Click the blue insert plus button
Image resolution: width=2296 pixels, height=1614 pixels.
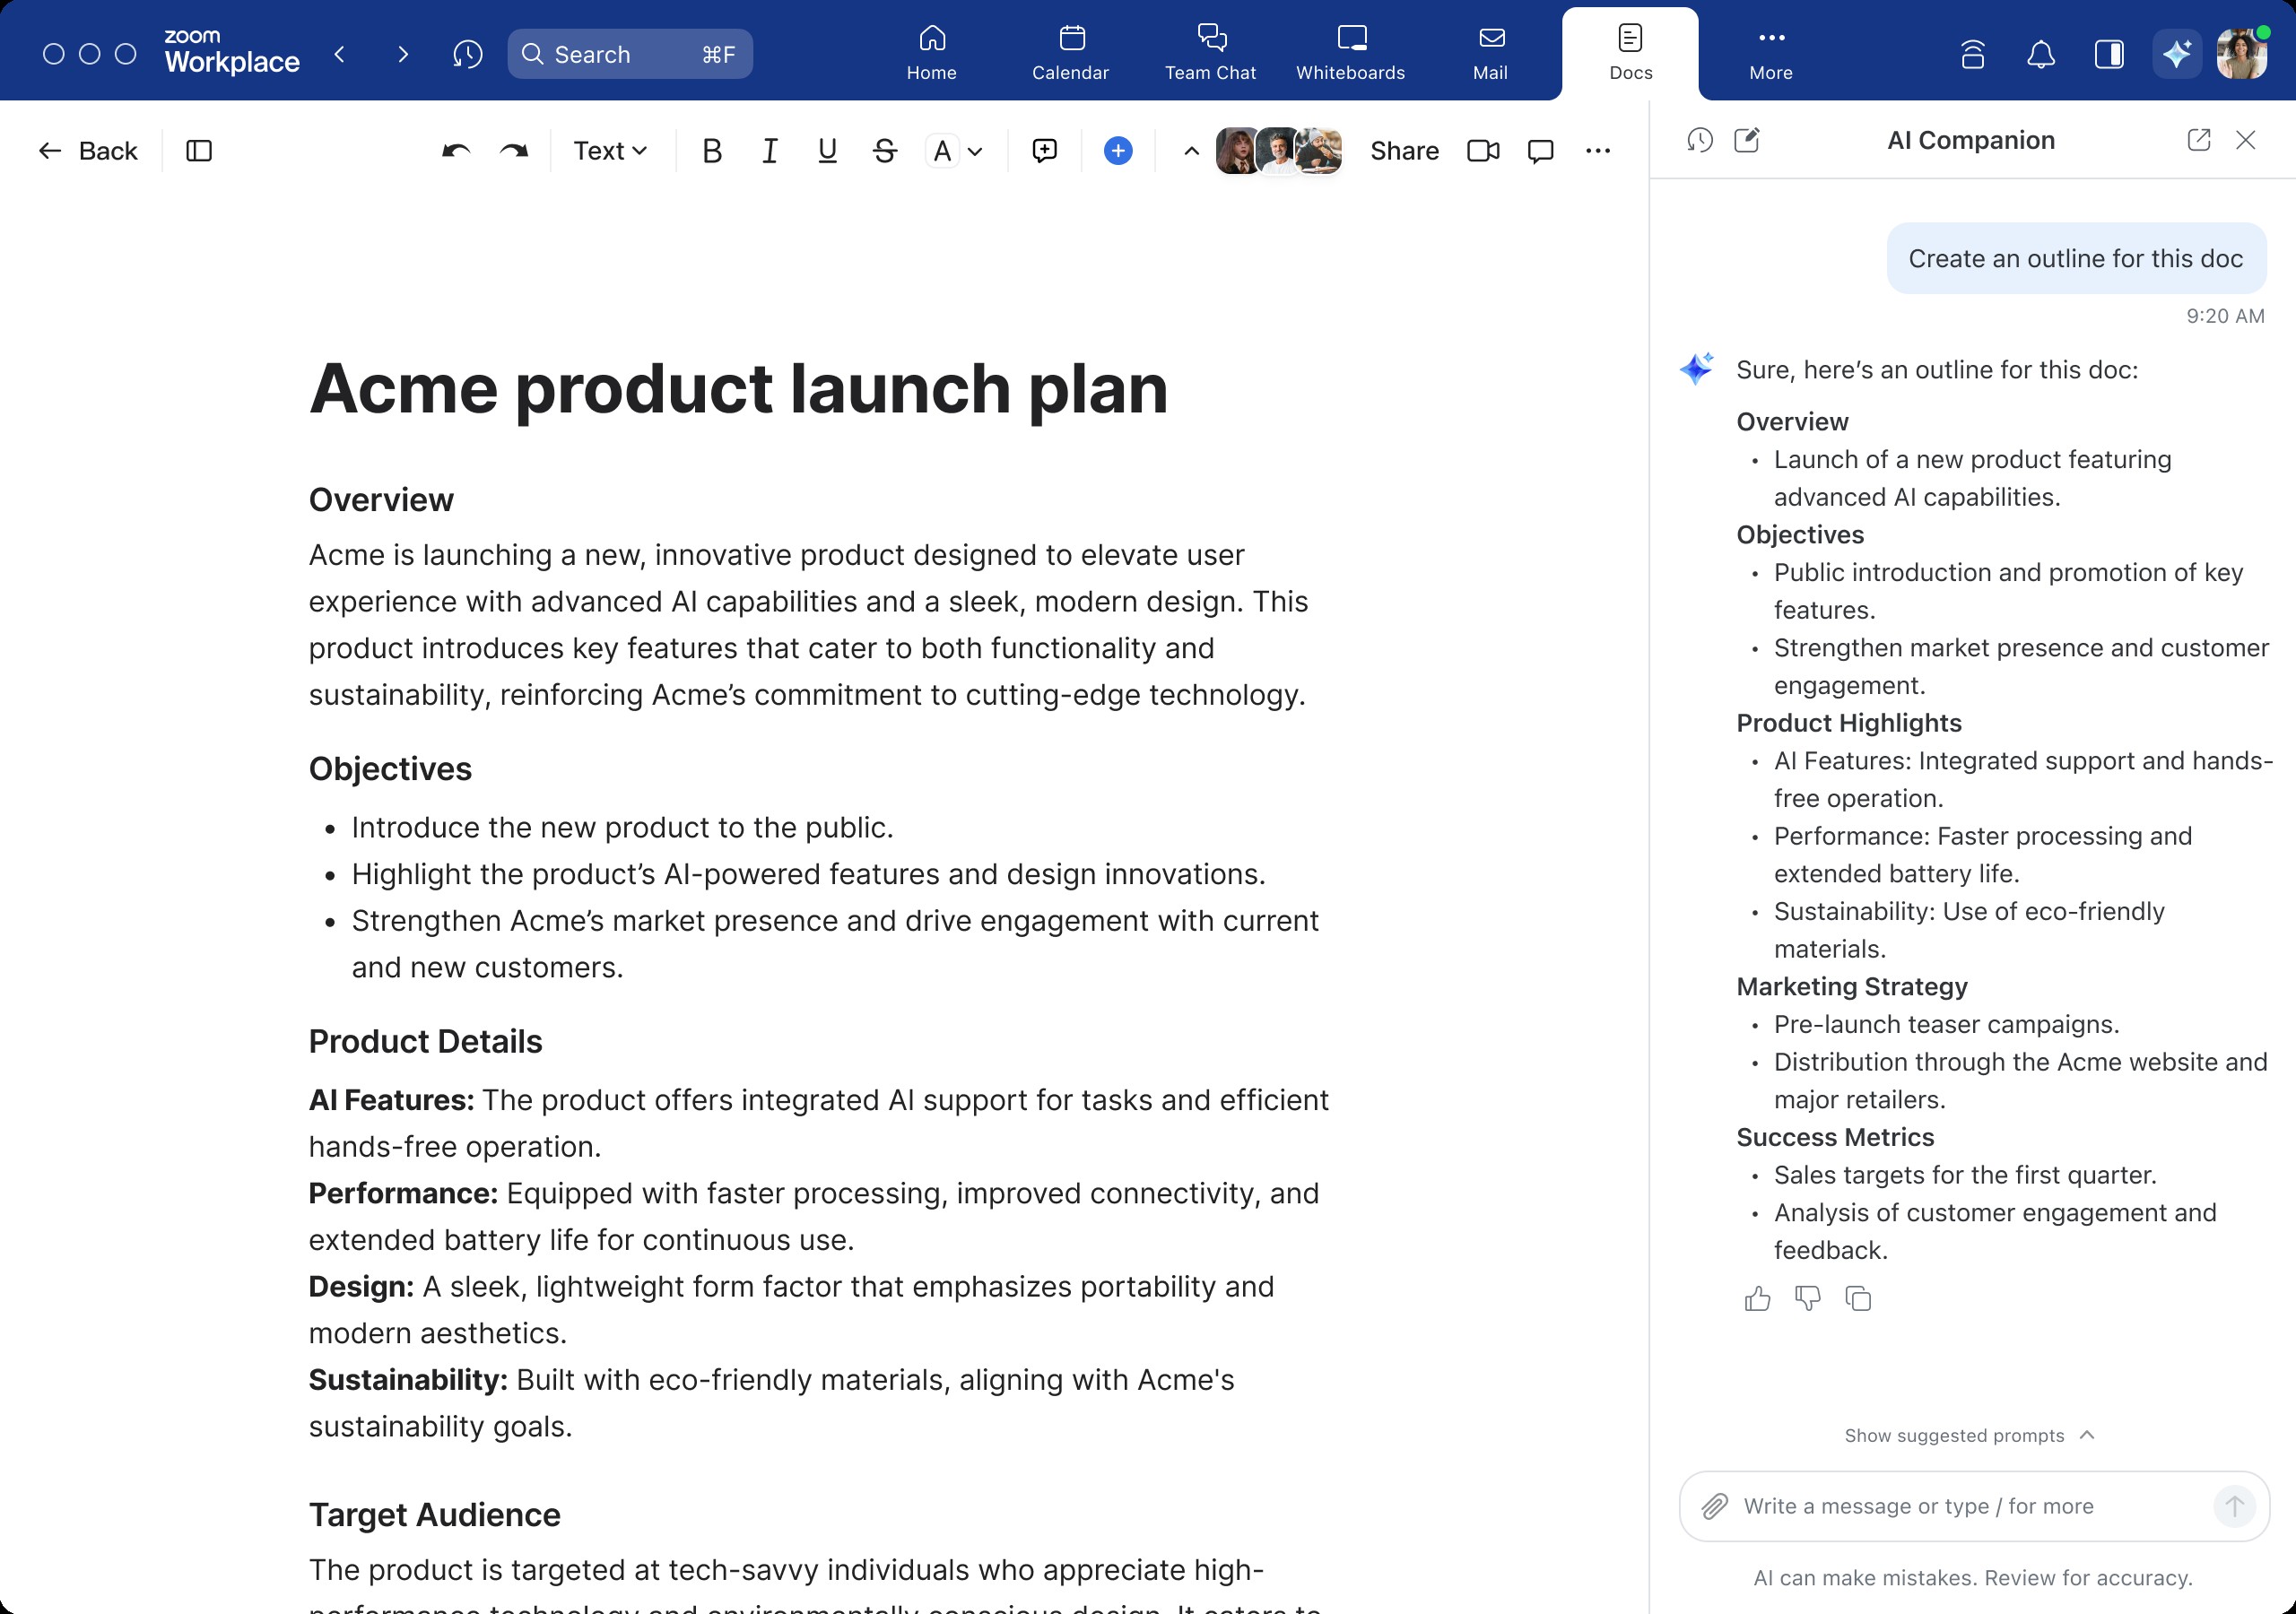(1118, 151)
